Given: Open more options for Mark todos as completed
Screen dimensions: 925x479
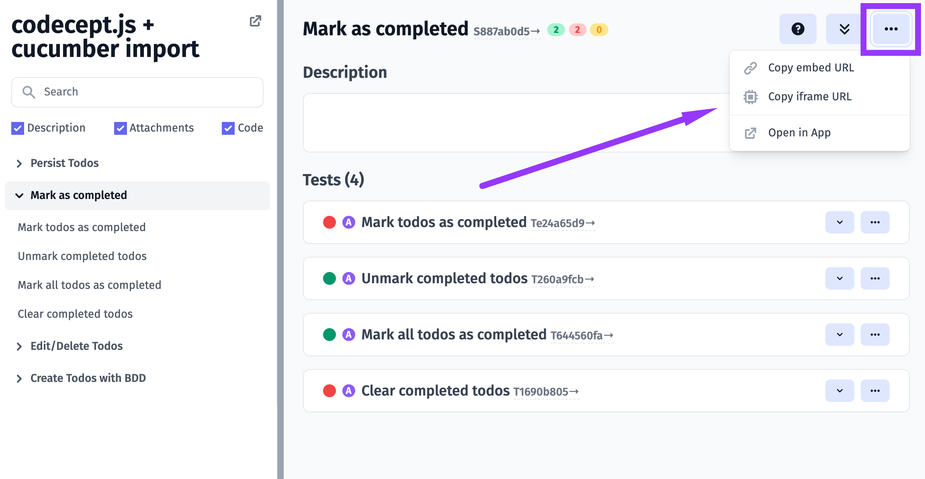Looking at the screenshot, I should 875,222.
